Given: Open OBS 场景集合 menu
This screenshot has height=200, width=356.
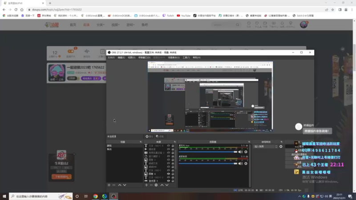Looking at the screenshot, I should [174, 58].
